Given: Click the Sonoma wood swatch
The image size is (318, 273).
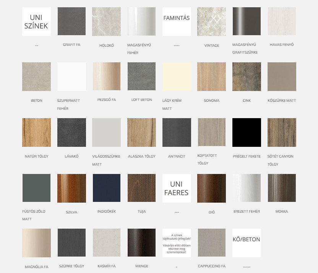Looking at the screenshot, I should click(211, 77).
